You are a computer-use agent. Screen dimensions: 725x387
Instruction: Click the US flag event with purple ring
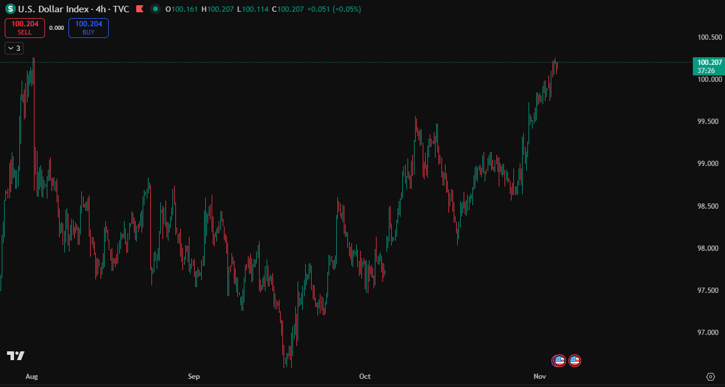coord(559,361)
